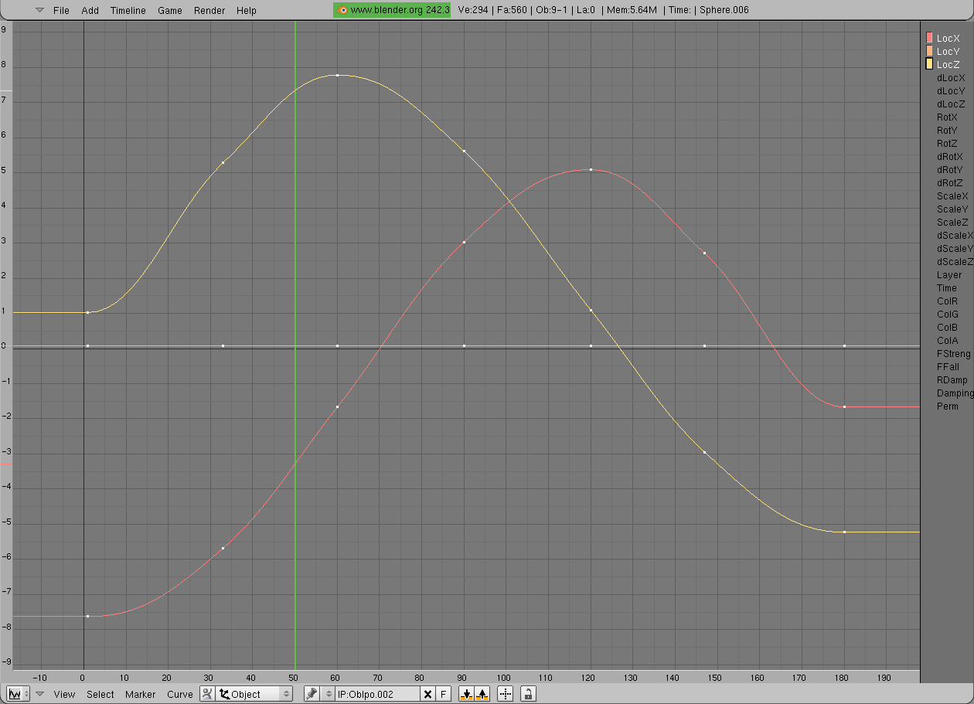Select the RotY channel

click(947, 130)
